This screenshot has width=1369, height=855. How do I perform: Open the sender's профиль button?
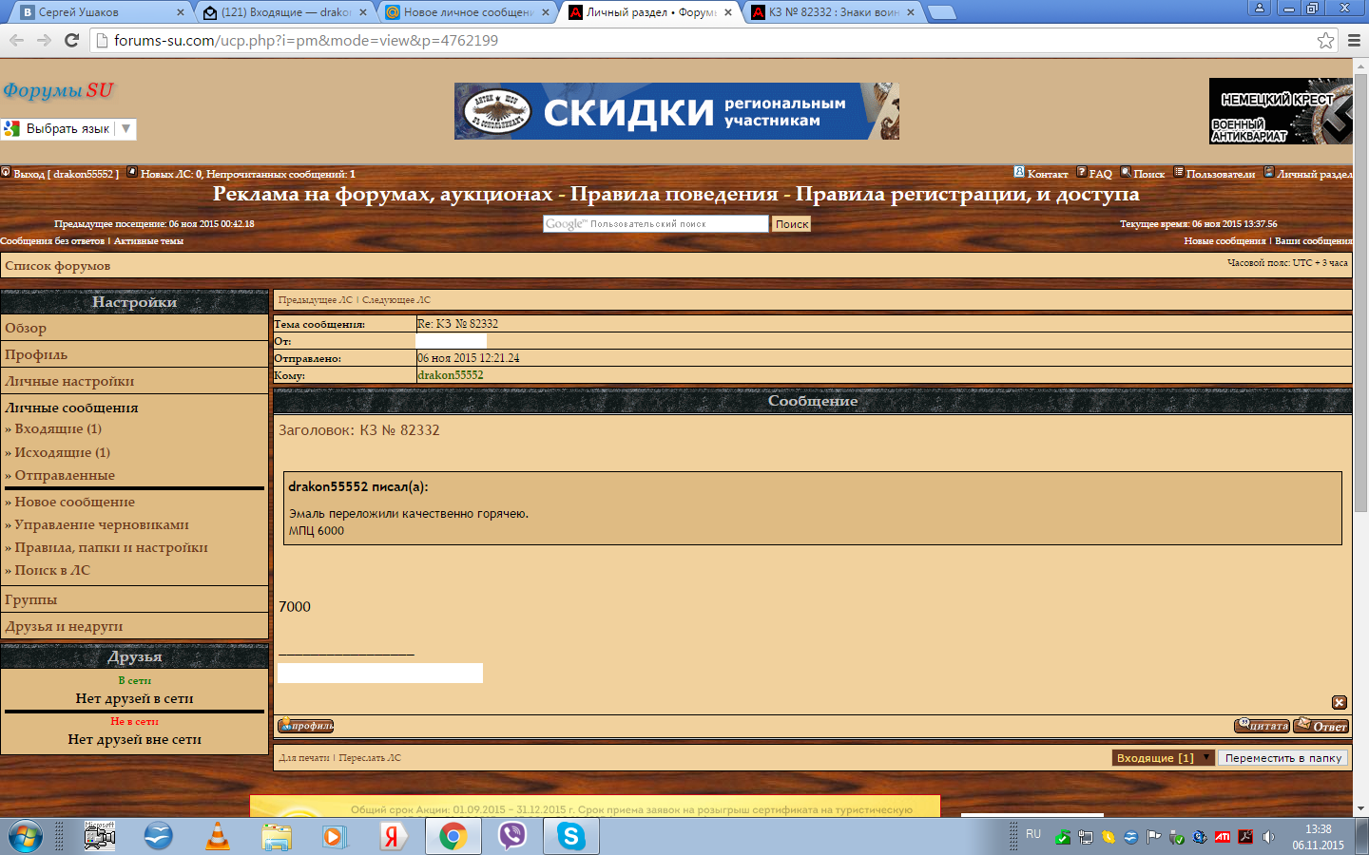[x=305, y=726]
